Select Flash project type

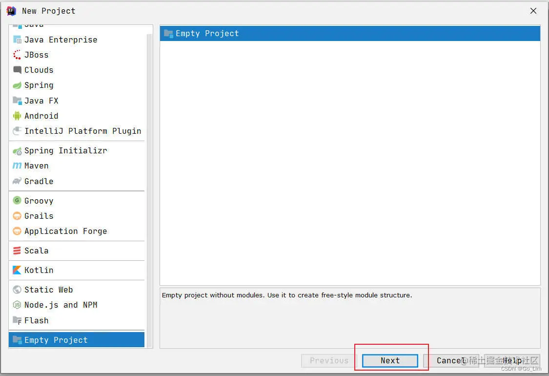76,320
